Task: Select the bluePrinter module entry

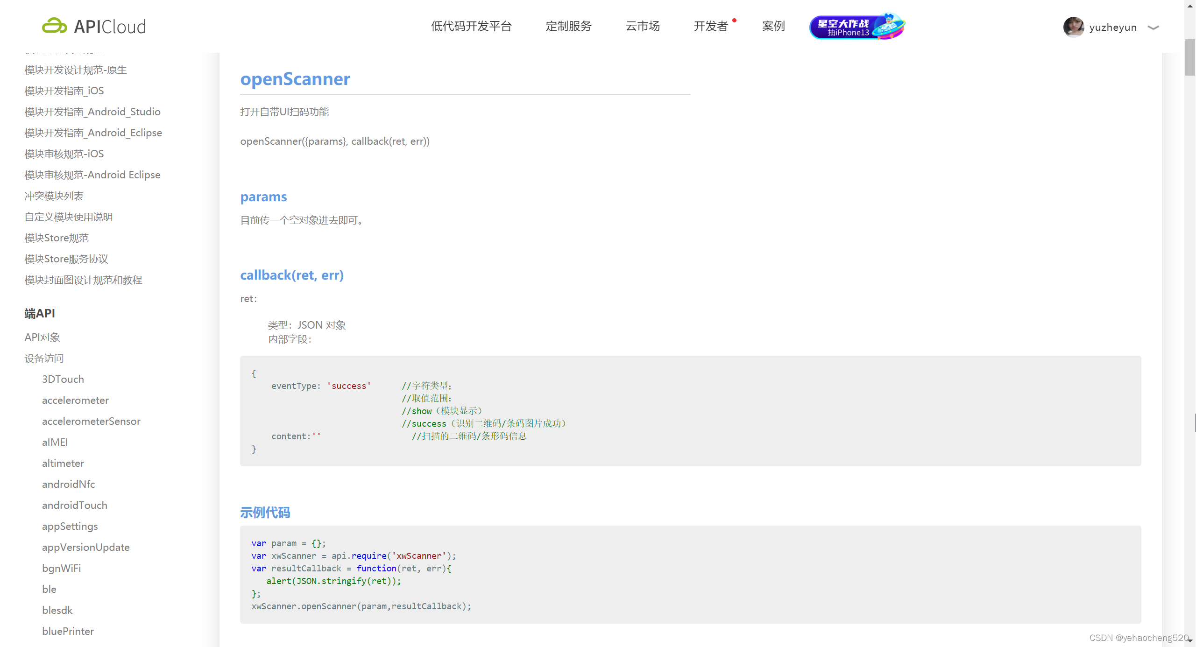Action: coord(68,631)
